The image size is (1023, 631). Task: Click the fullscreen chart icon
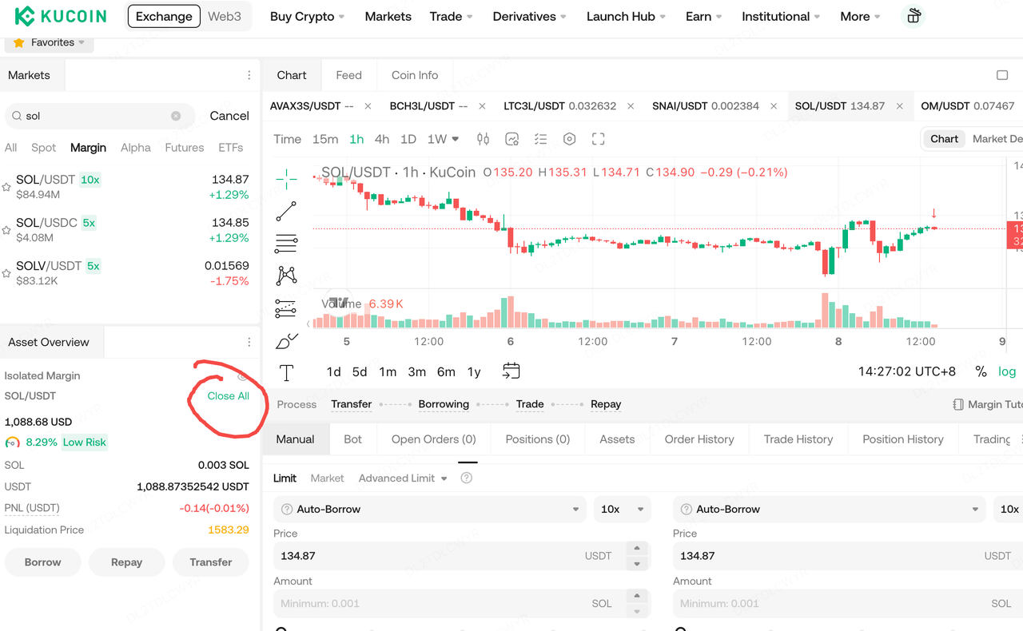pyautogui.click(x=598, y=139)
